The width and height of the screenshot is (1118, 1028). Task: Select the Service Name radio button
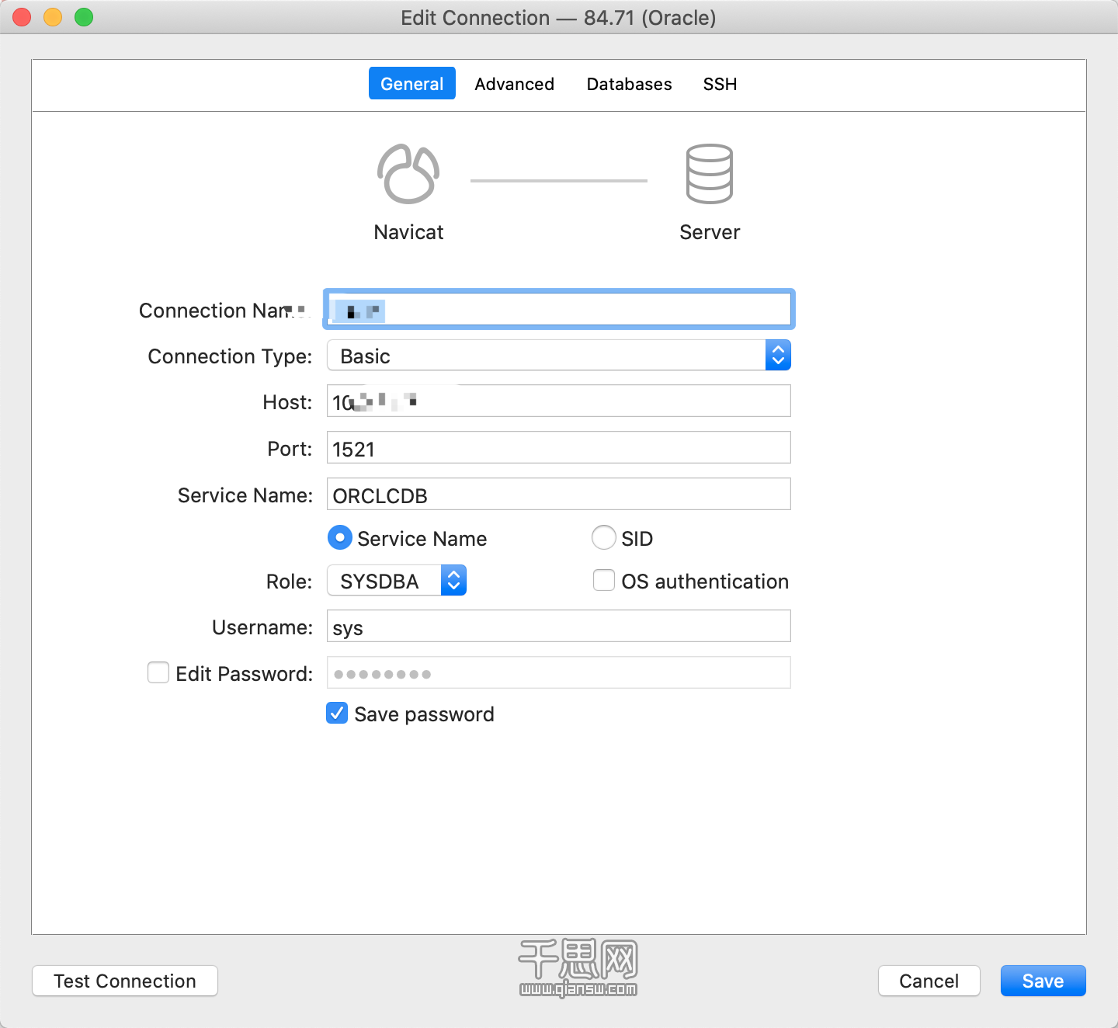(340, 537)
